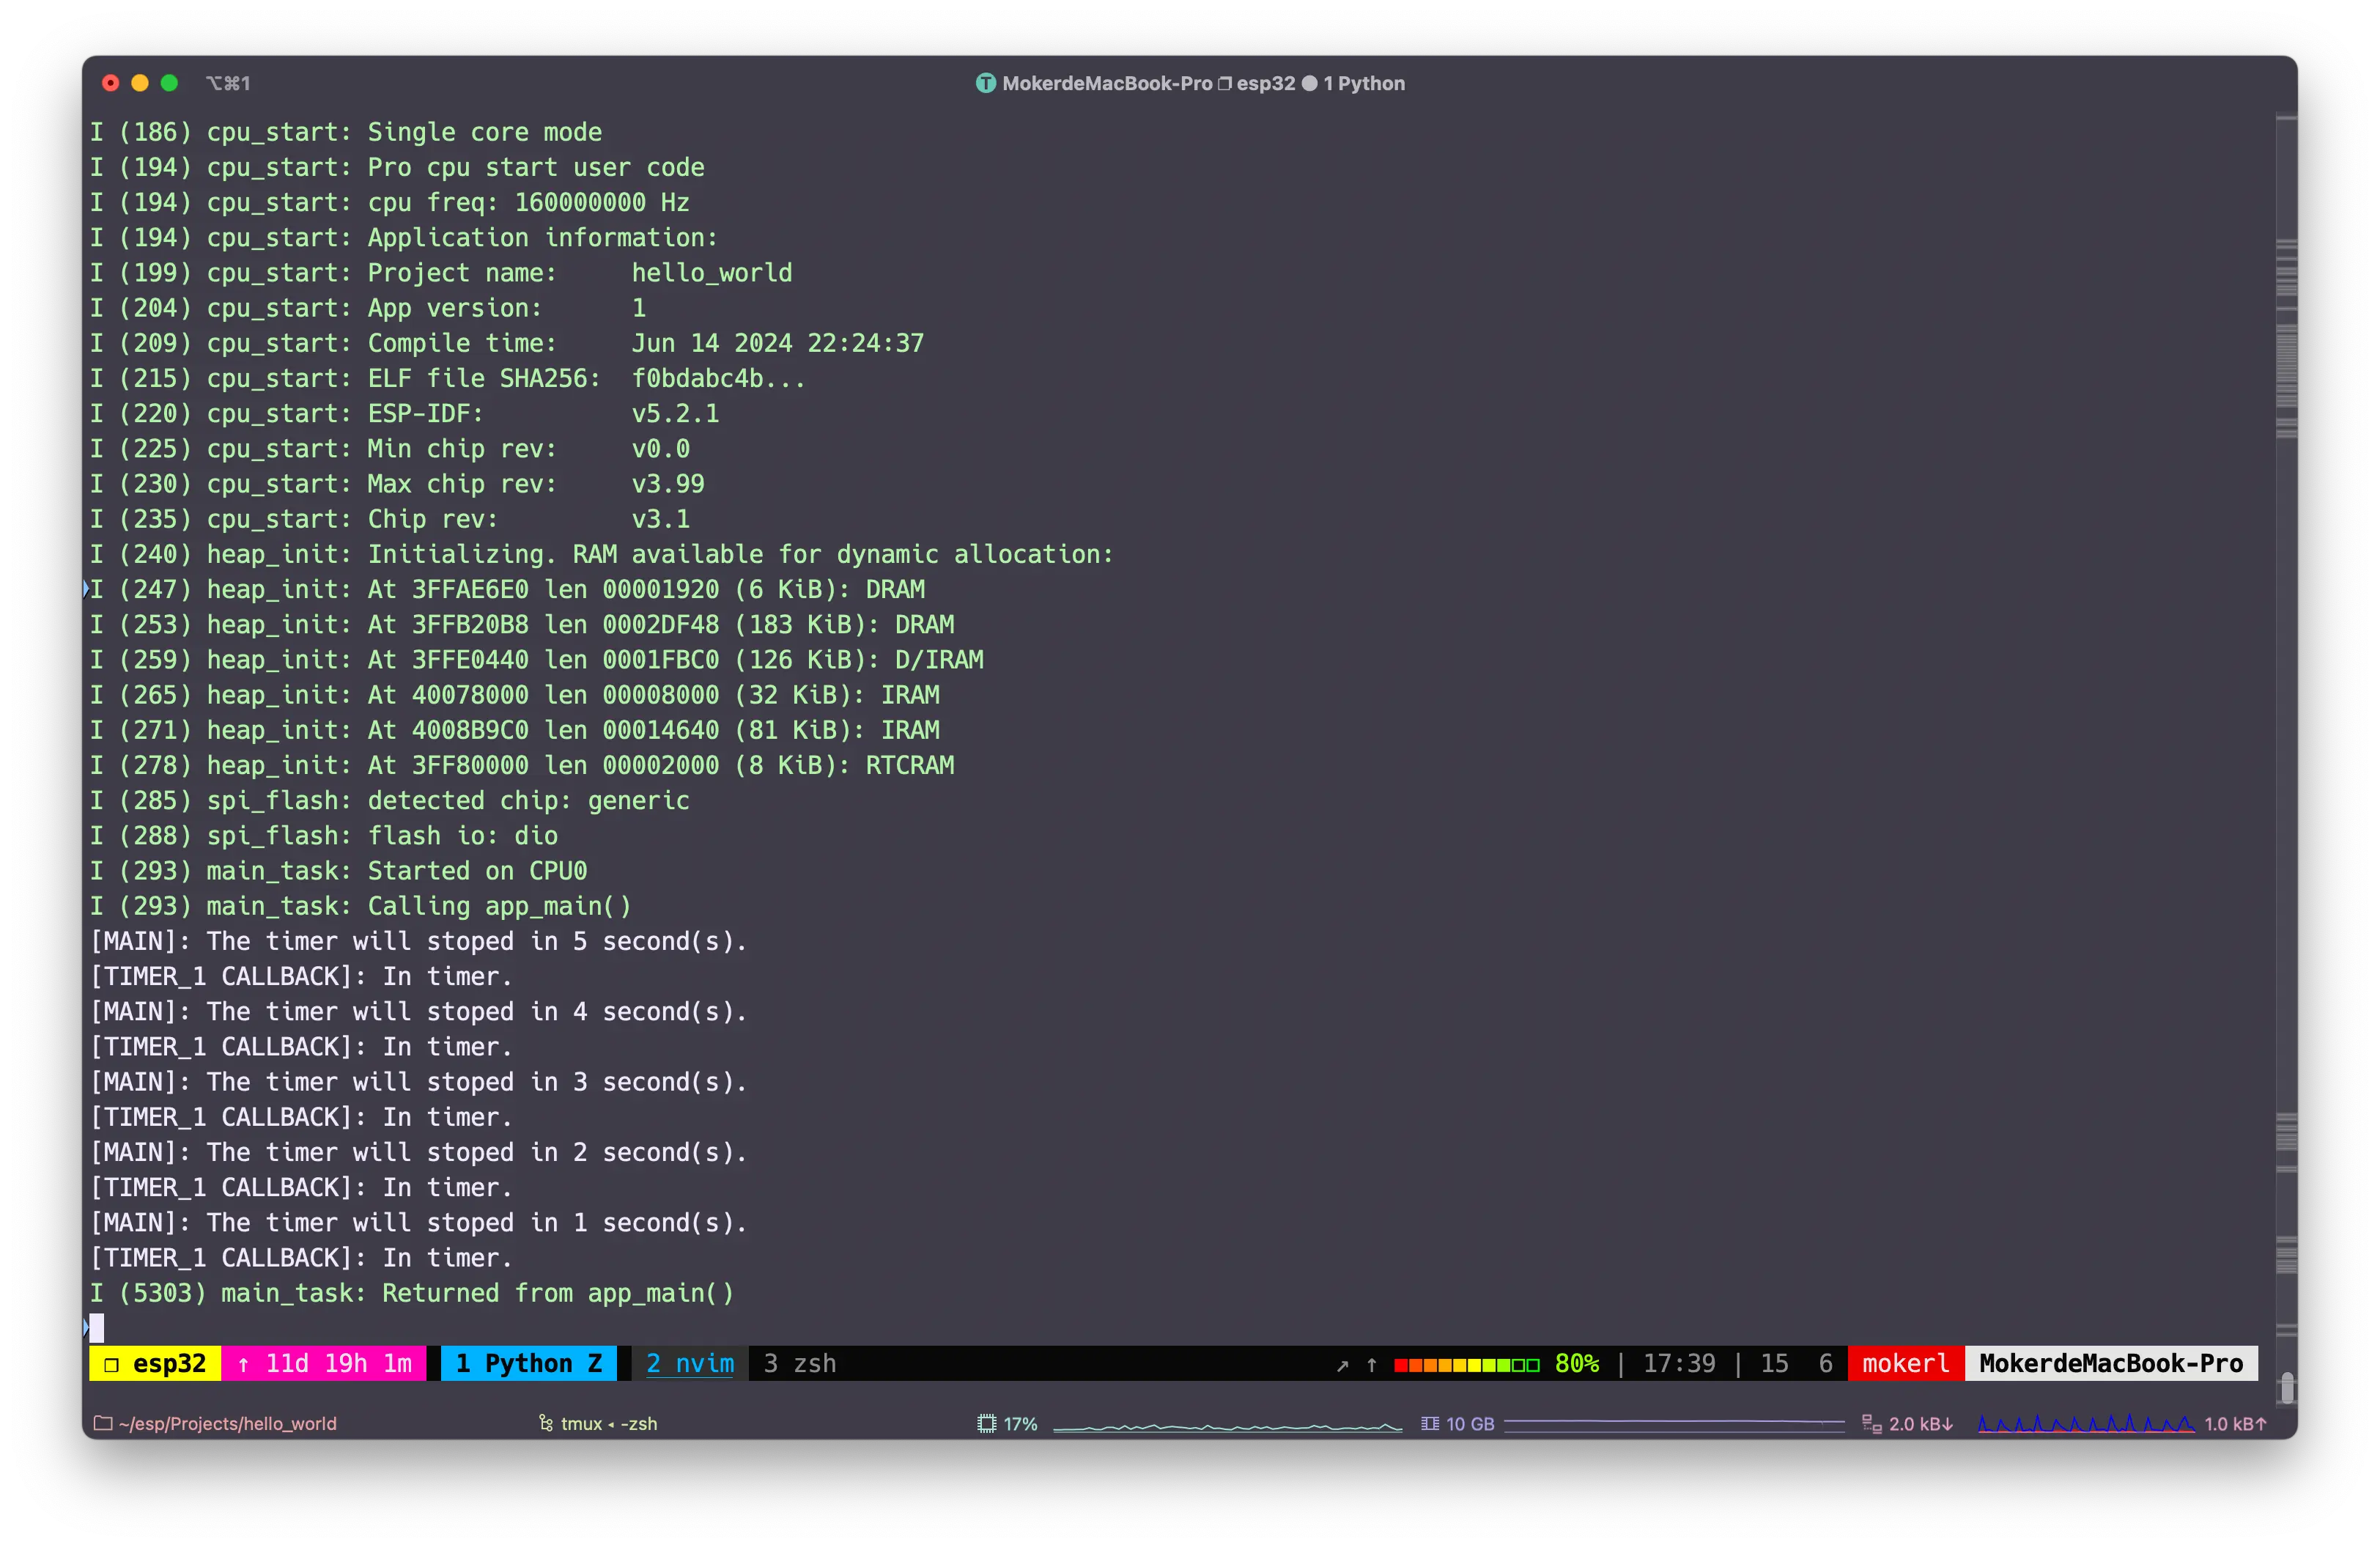Click the 'main_task: Started on CPU0' line
Image resolution: width=2380 pixels, height=1548 pixels.
click(x=339, y=870)
